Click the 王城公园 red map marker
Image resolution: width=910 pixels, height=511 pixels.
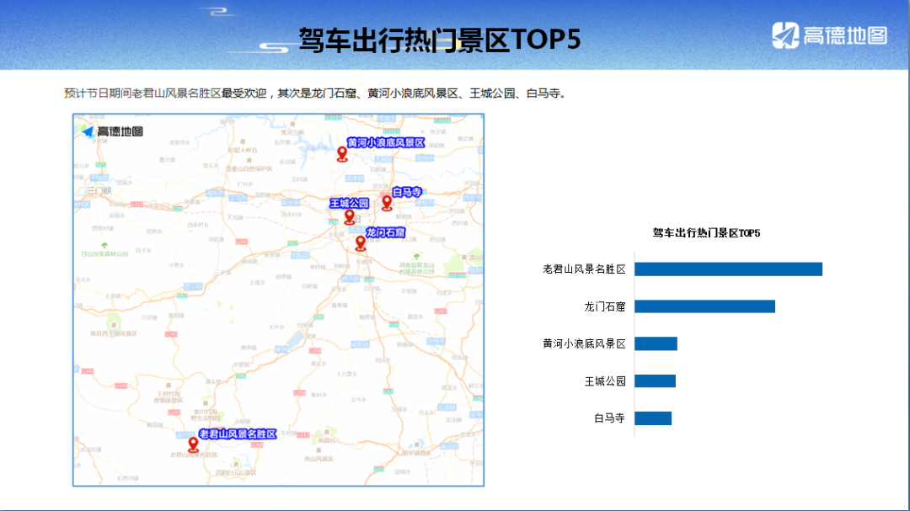pos(350,216)
